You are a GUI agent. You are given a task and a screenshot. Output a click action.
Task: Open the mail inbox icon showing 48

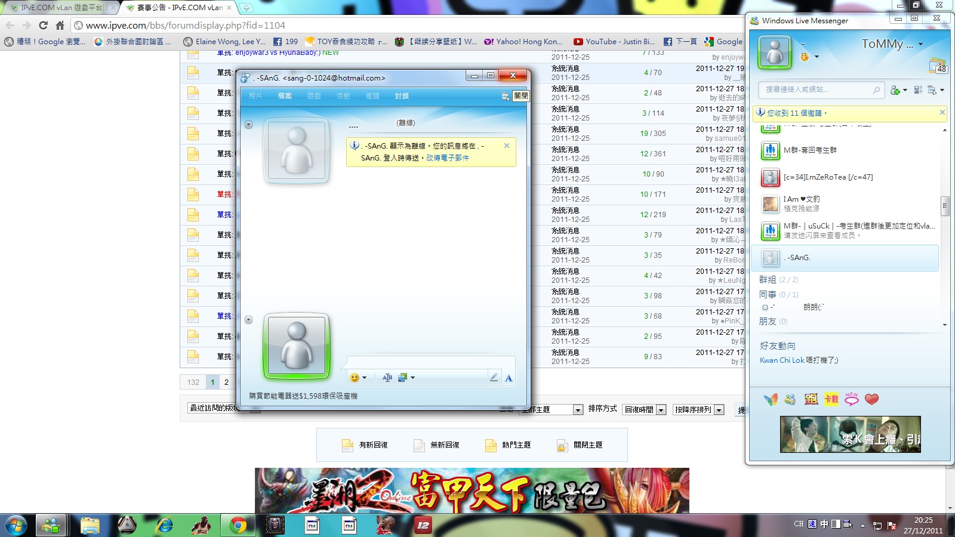937,65
